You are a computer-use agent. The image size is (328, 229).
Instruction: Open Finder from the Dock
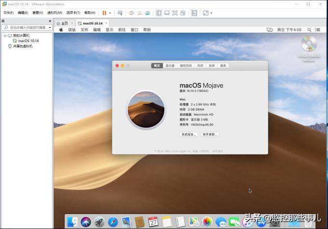[x=72, y=222]
